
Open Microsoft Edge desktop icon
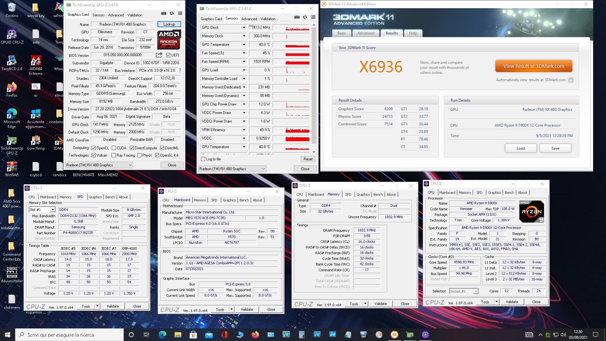(12, 118)
